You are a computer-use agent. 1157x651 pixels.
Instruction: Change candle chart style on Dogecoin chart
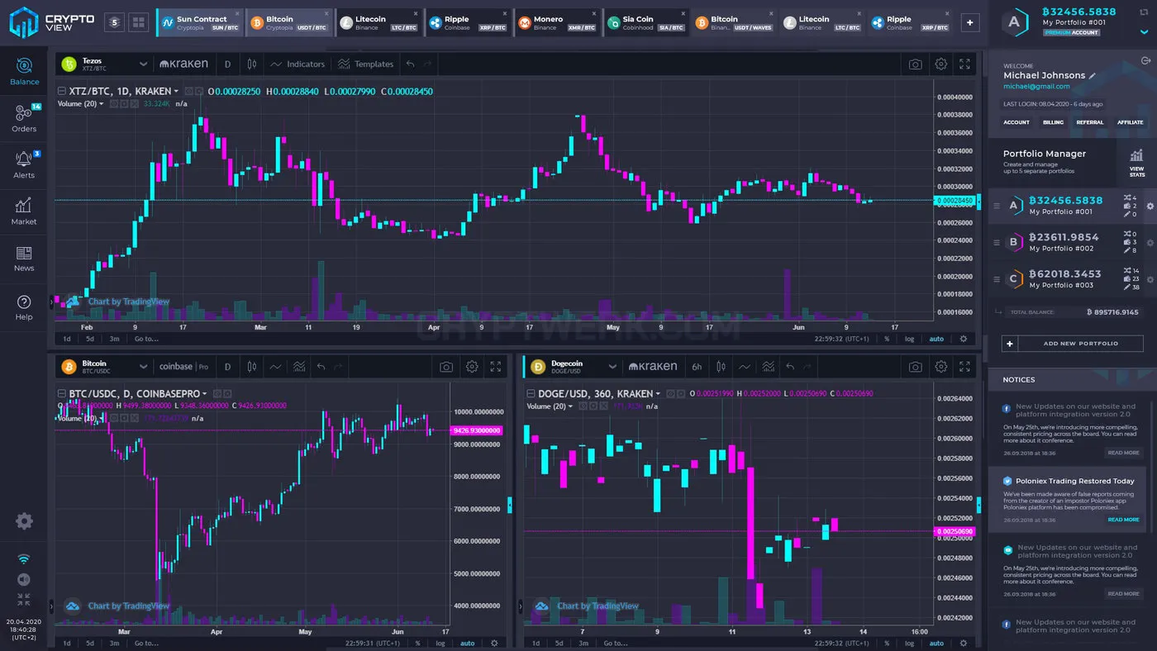coord(721,367)
